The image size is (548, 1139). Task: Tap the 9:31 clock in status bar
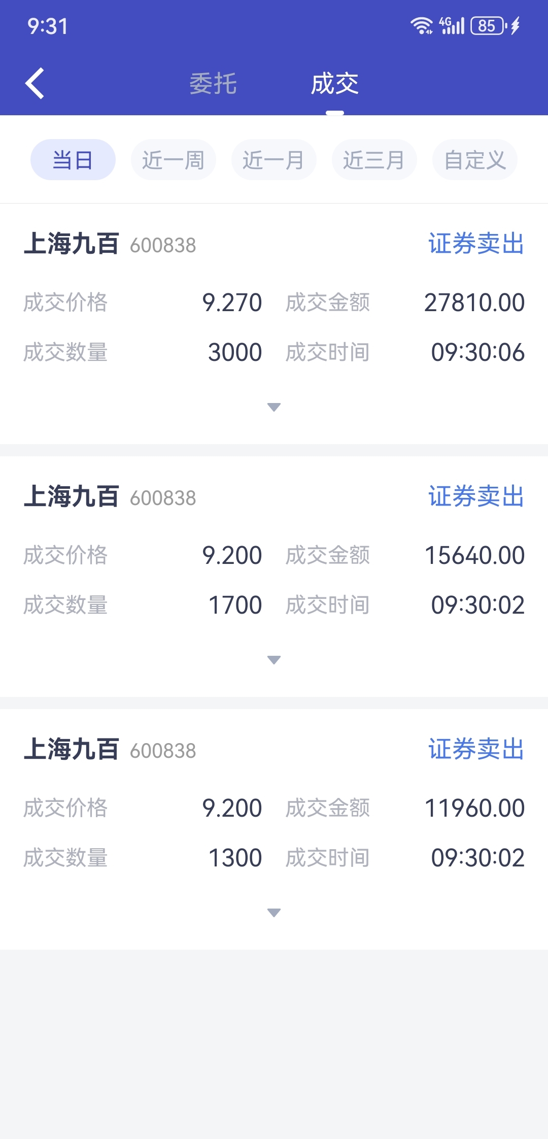[x=47, y=26]
